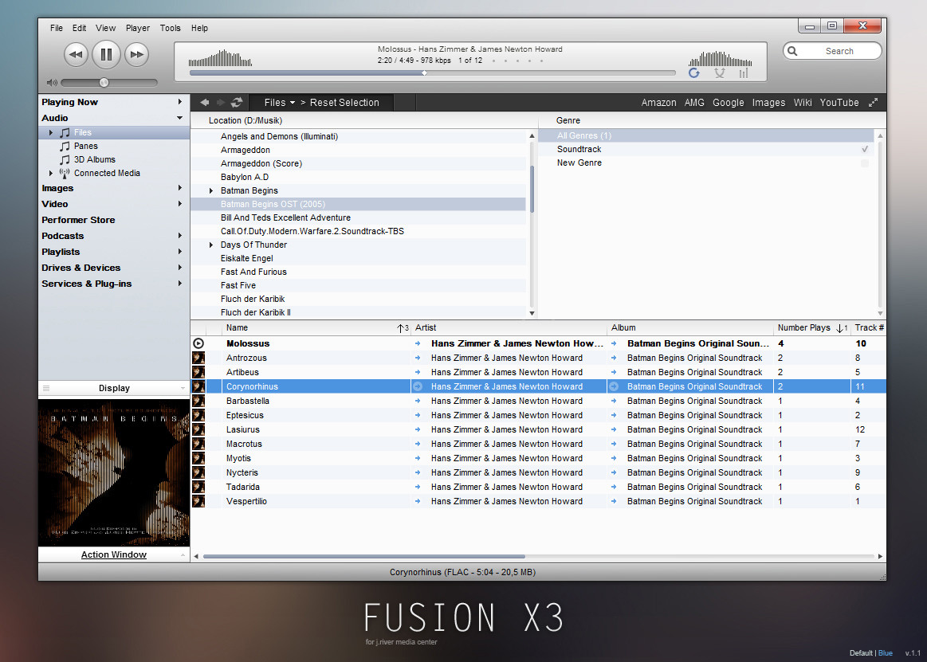Open the Wiki link

pyautogui.click(x=802, y=102)
